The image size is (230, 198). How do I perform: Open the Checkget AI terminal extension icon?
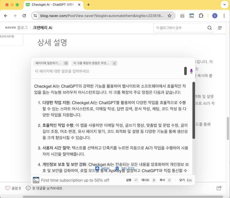[192, 16]
